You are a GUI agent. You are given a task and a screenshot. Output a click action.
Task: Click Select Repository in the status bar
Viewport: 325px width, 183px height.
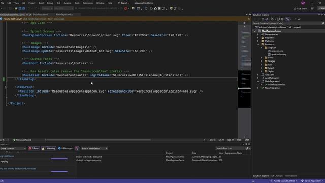312,181
